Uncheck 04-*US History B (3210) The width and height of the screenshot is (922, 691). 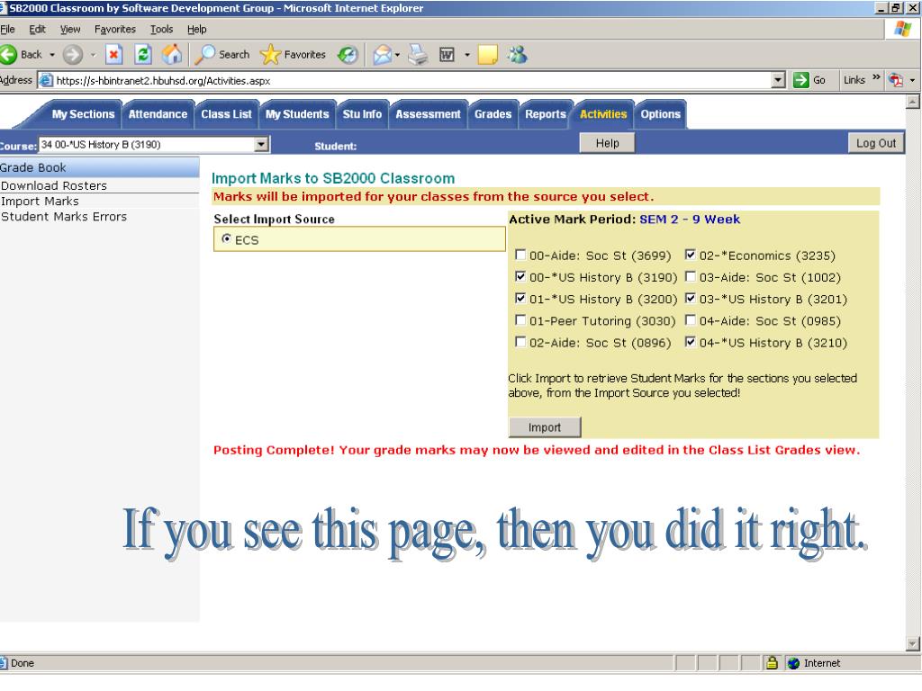(x=691, y=341)
